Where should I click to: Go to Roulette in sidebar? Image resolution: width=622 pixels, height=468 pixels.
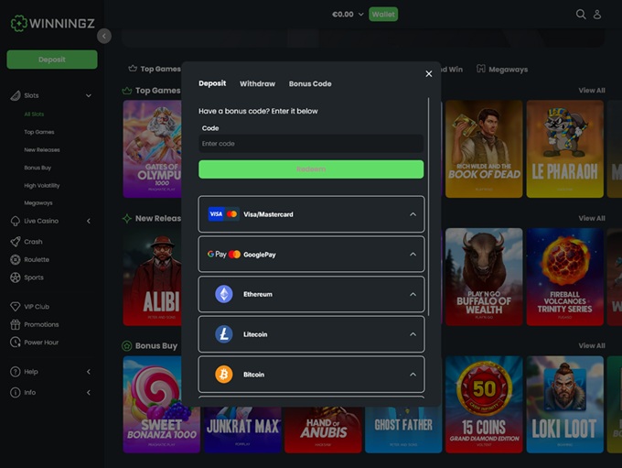37,259
